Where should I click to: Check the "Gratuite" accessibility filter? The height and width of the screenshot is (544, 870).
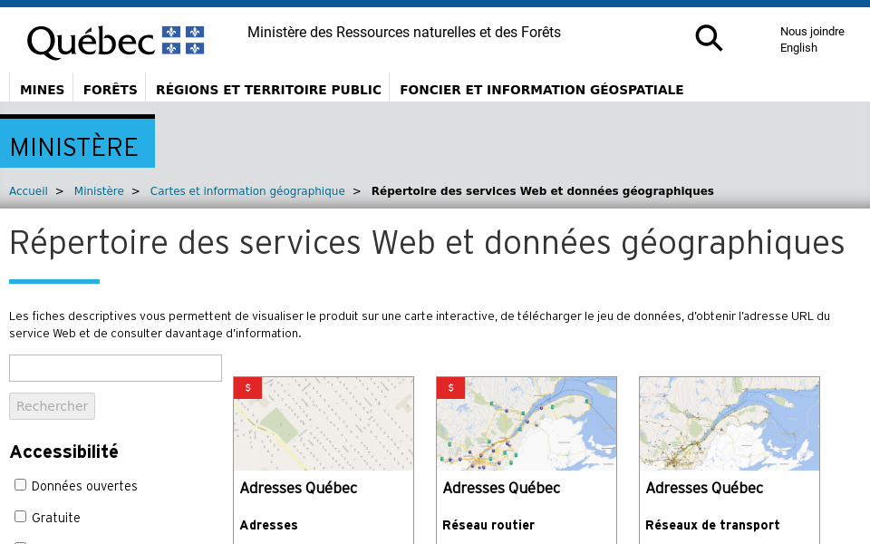(20, 518)
